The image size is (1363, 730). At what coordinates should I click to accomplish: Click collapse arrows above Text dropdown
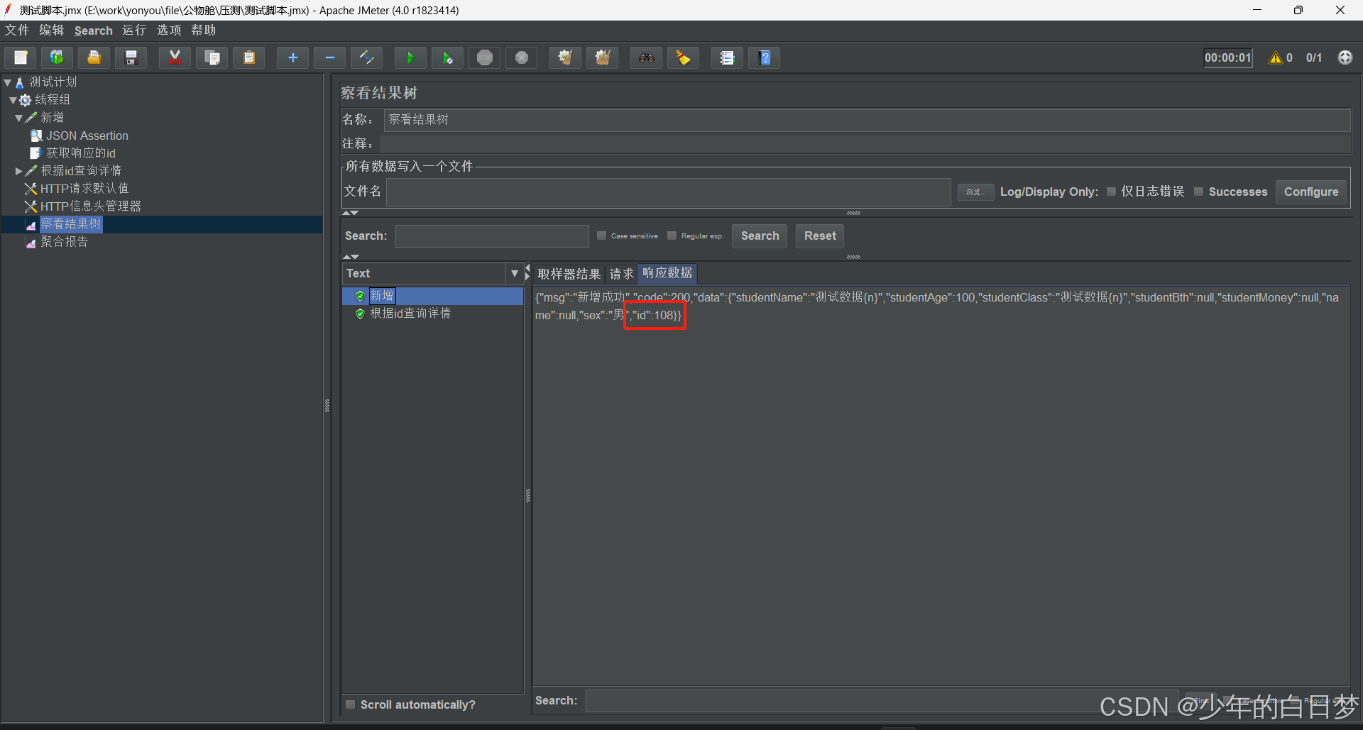pos(351,257)
